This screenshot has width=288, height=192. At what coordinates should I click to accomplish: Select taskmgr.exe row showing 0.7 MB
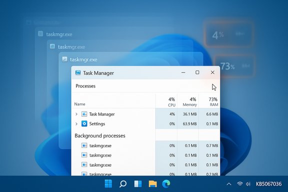tap(145, 145)
